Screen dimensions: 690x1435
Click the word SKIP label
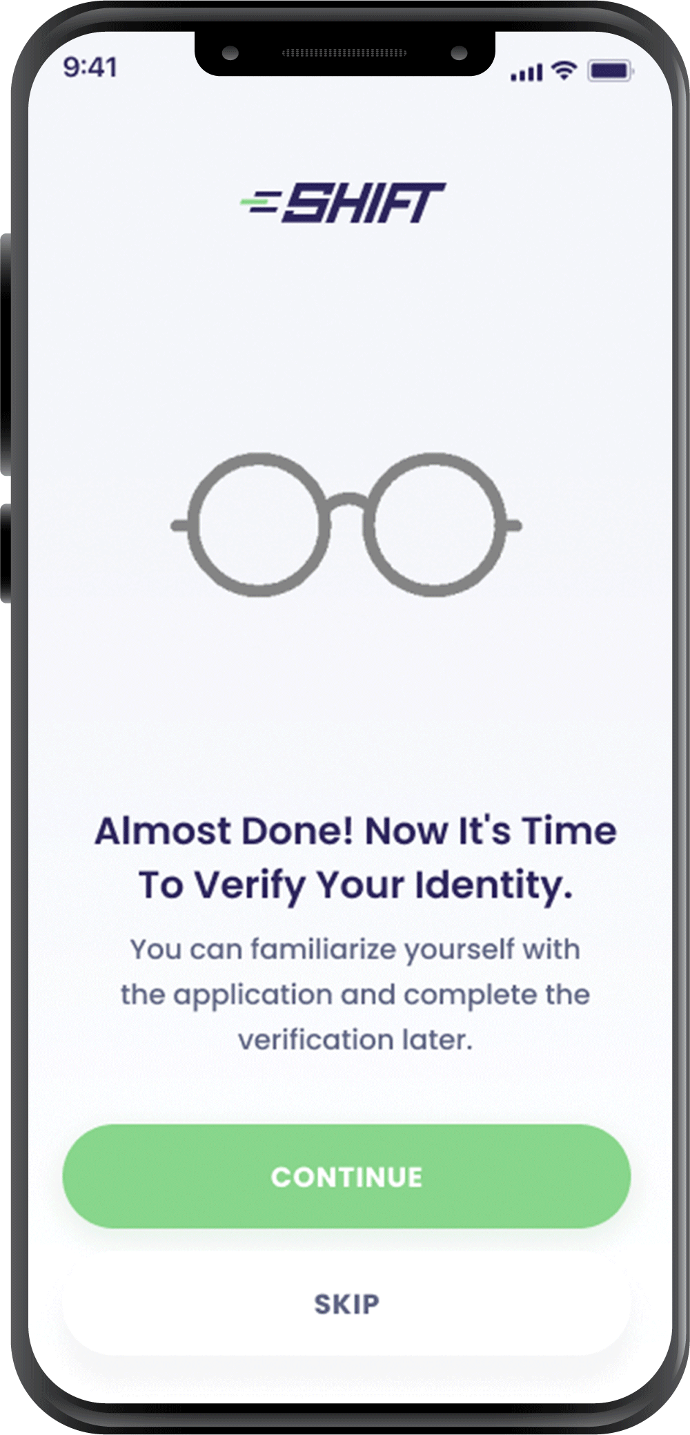(x=346, y=1304)
